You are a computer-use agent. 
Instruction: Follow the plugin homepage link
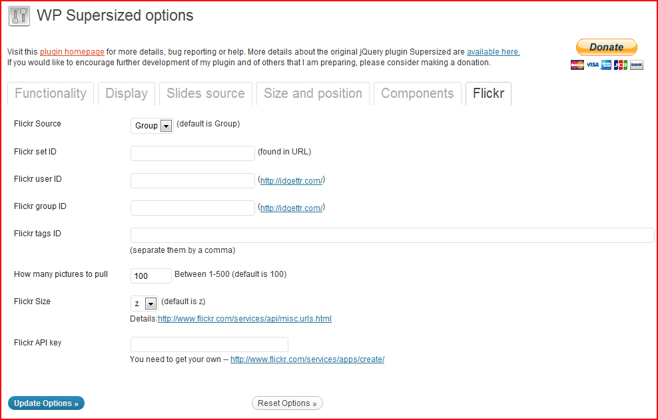coord(72,52)
